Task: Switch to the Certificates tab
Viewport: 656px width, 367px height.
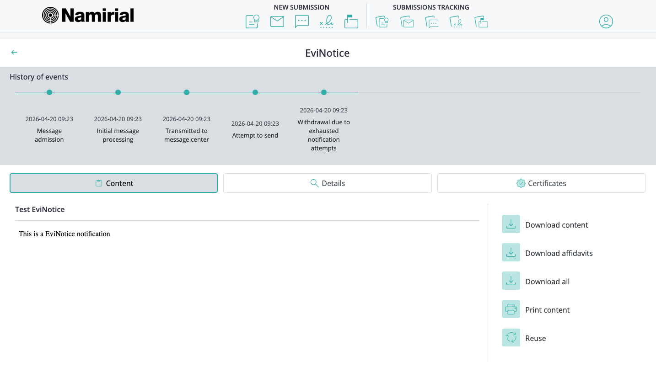Action: pos(541,183)
